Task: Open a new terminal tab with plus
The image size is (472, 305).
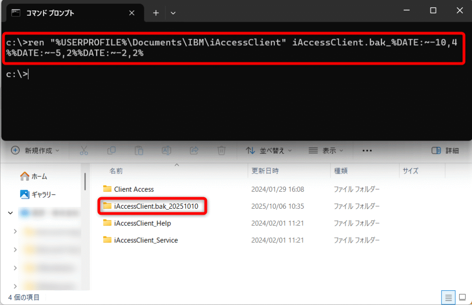Action: [156, 13]
